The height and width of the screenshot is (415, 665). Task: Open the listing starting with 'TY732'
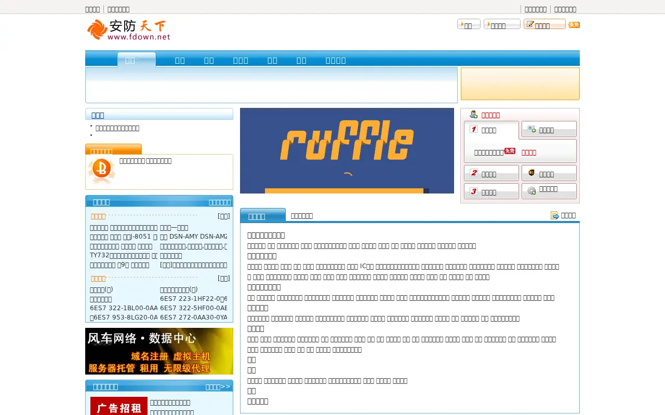(x=124, y=255)
